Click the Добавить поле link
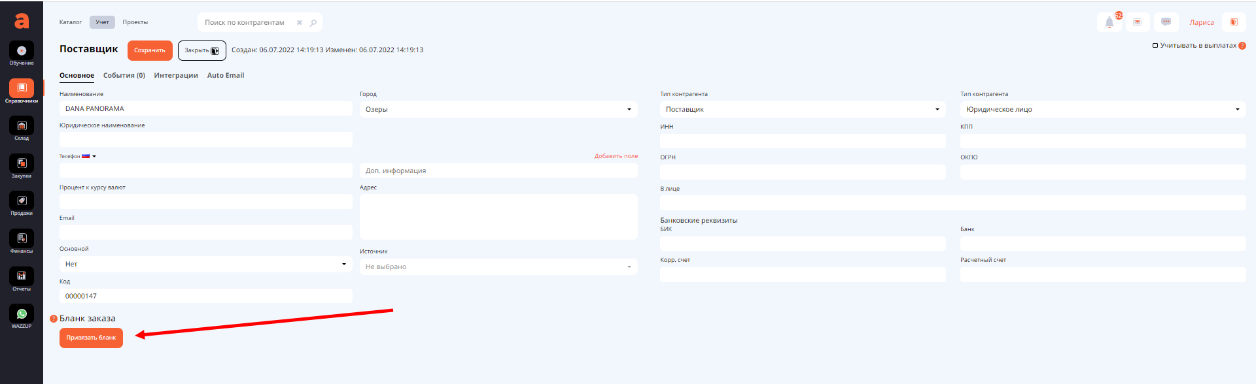The width and height of the screenshot is (1256, 384). pyautogui.click(x=616, y=157)
